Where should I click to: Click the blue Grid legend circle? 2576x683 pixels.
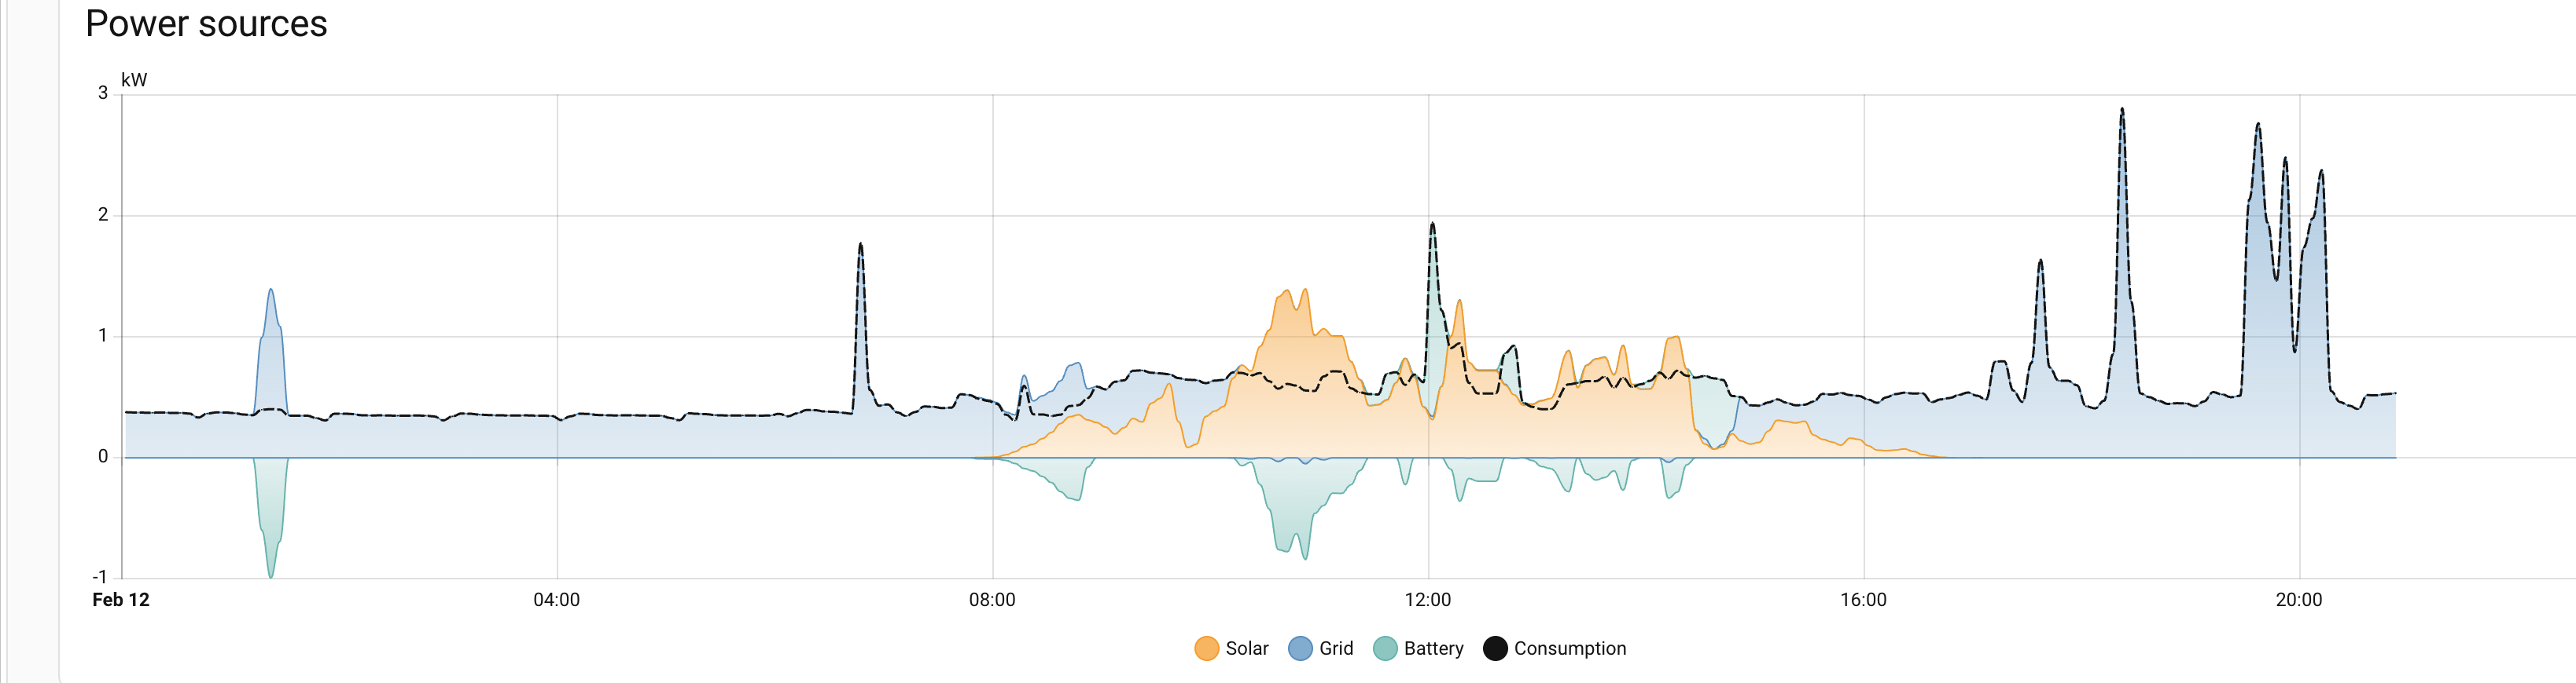(x=1300, y=649)
